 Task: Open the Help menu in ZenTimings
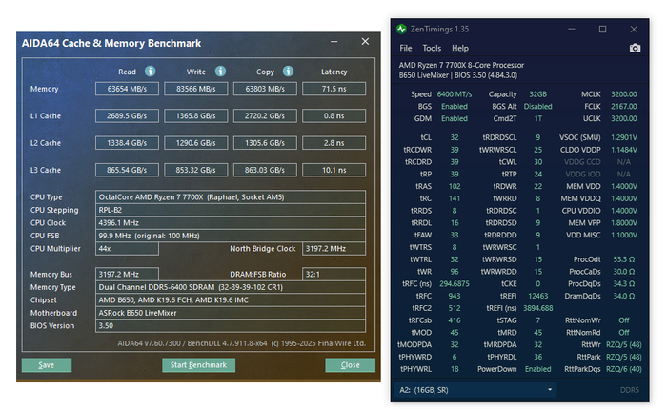coord(460,49)
